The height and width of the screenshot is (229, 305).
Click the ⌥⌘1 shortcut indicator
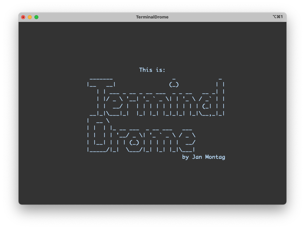point(278,17)
